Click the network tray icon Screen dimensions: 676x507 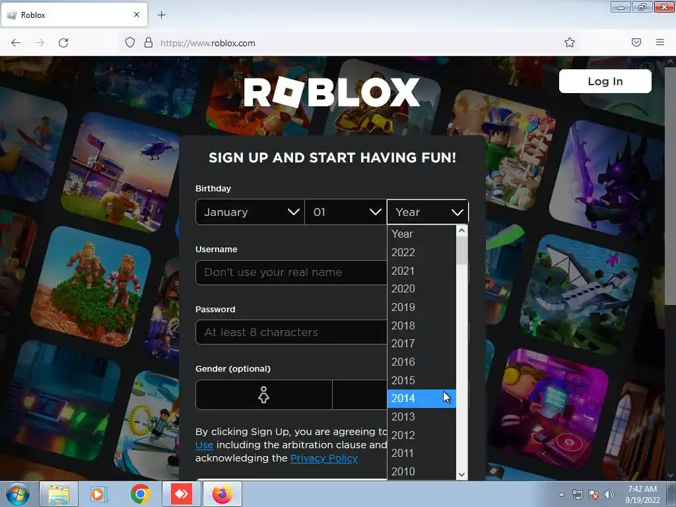point(577,494)
